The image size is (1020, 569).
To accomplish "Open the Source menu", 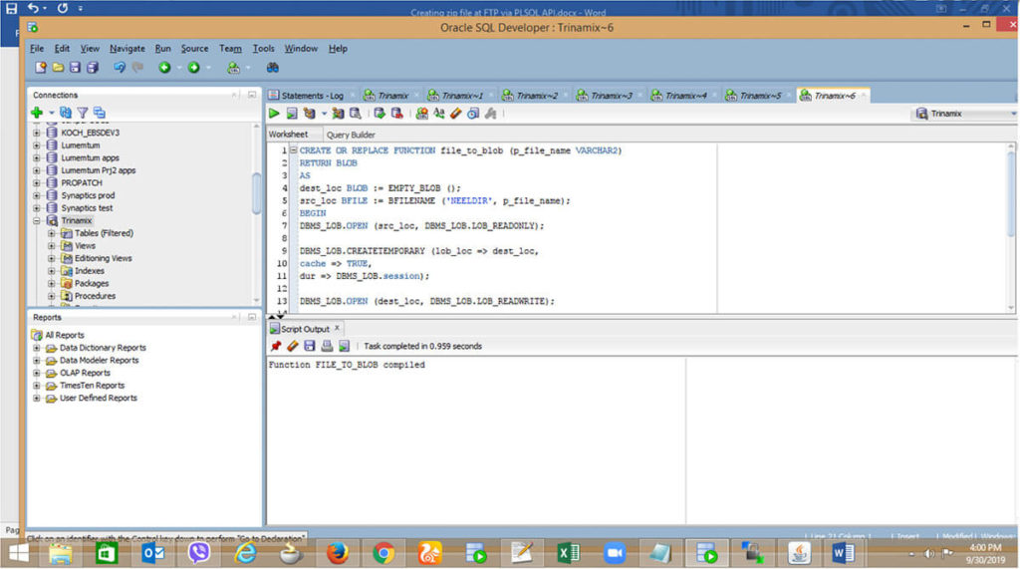I will [x=194, y=48].
